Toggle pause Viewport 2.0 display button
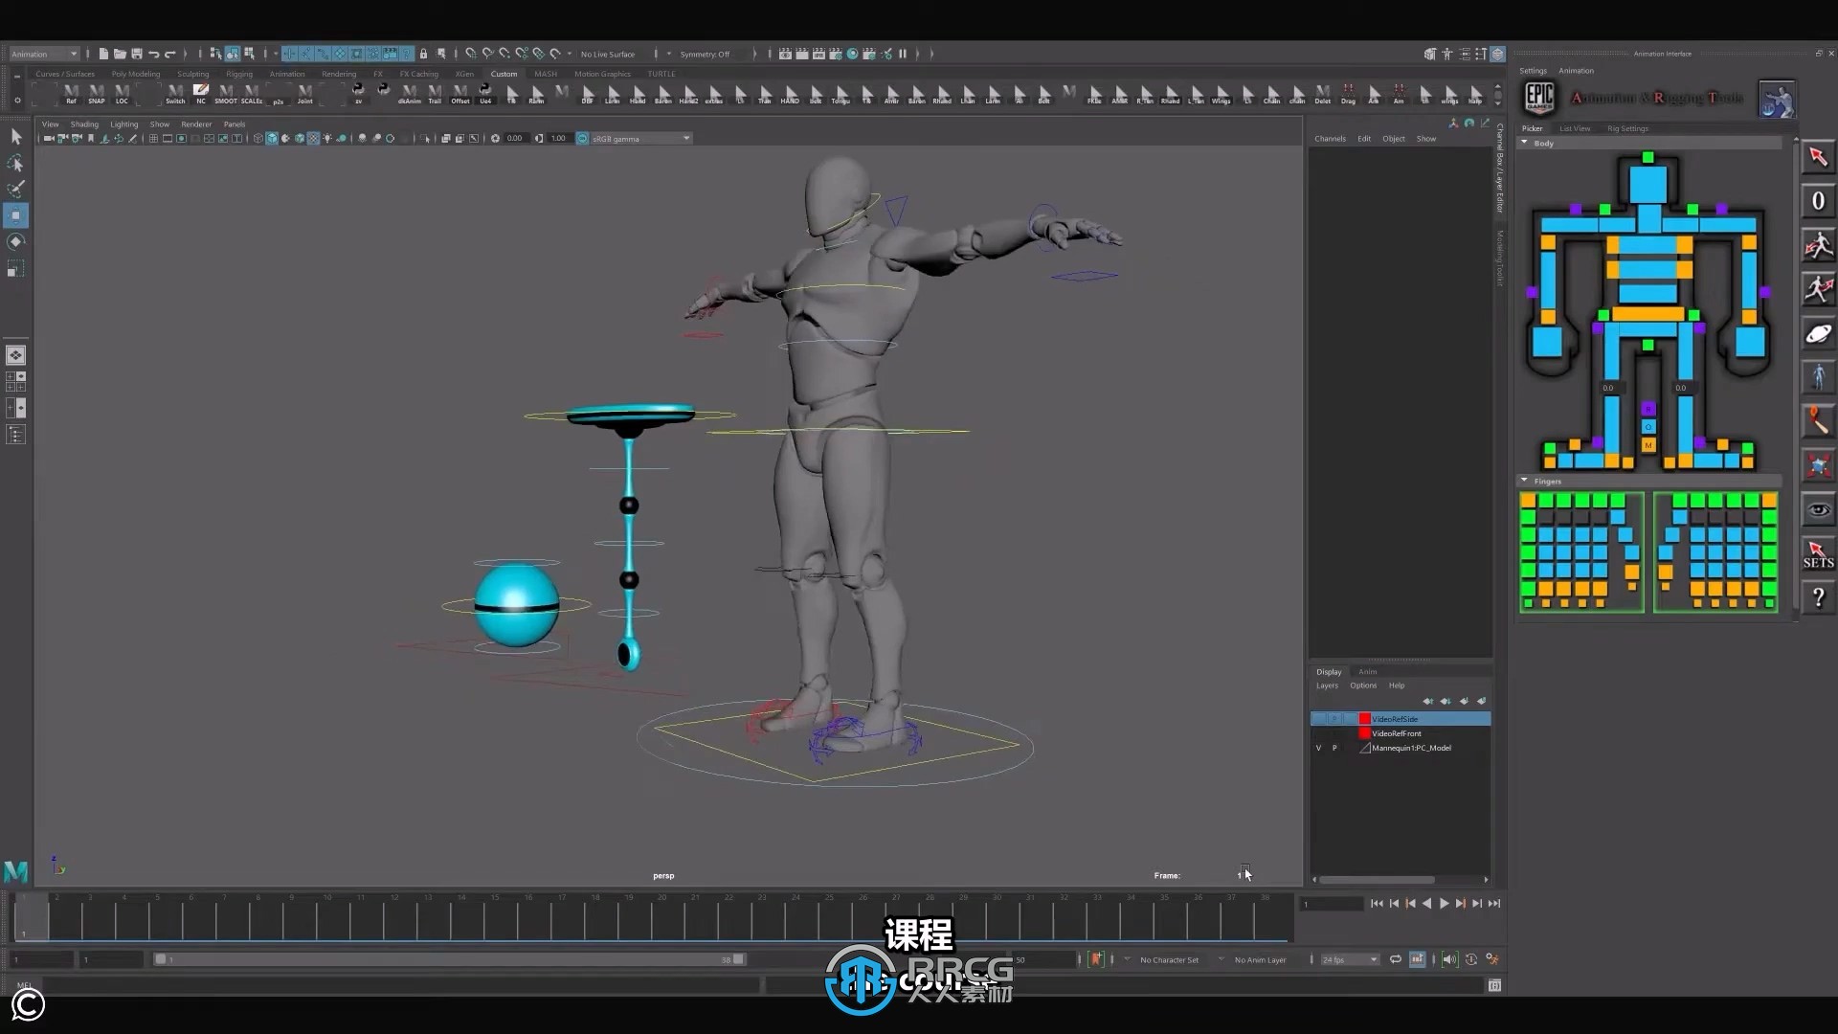Screen dimensions: 1838x1034 point(902,54)
